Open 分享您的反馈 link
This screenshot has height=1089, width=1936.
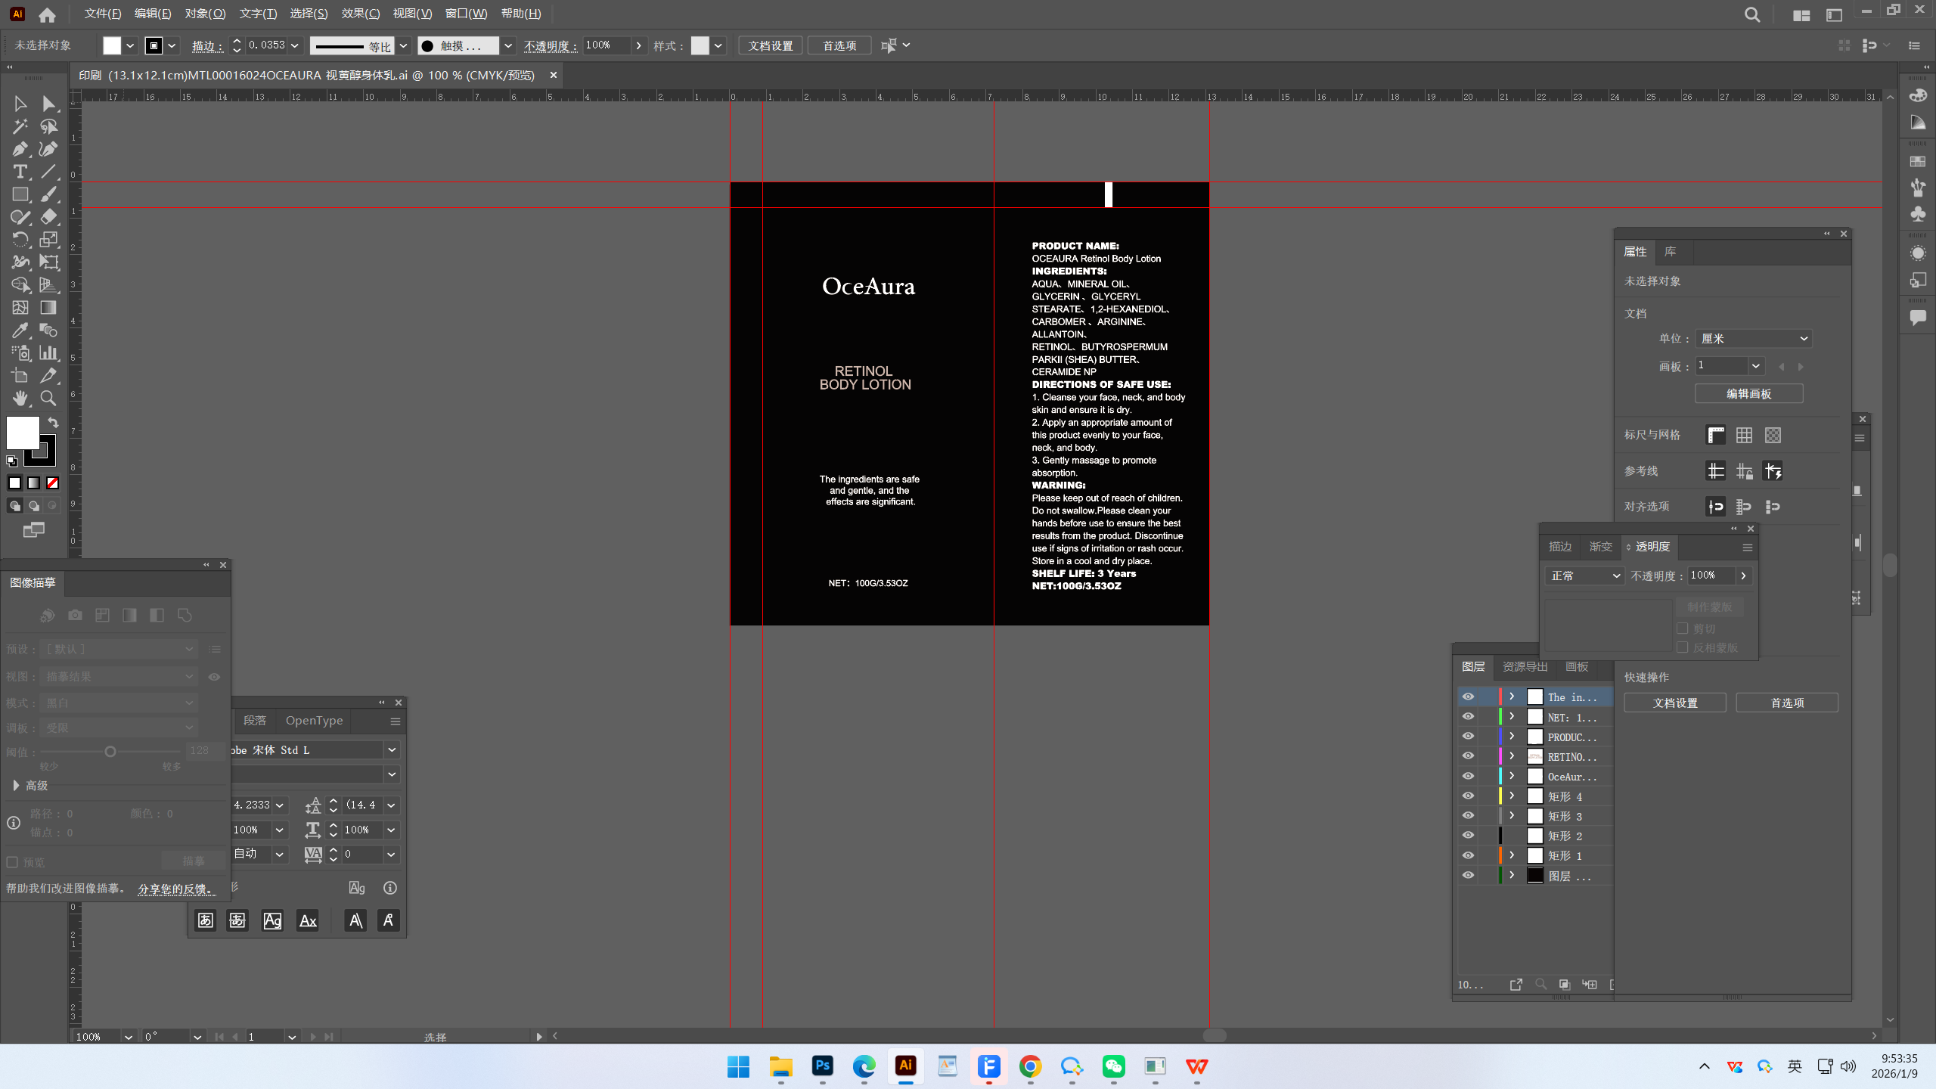point(175,889)
